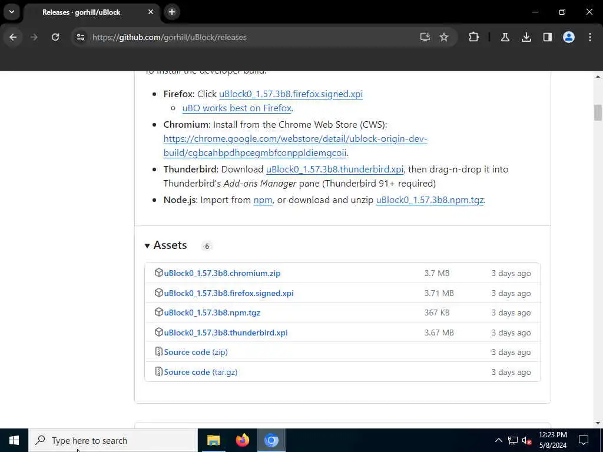Open the Windows Start menu
Viewport: 603px width, 452px height.
pos(14,440)
